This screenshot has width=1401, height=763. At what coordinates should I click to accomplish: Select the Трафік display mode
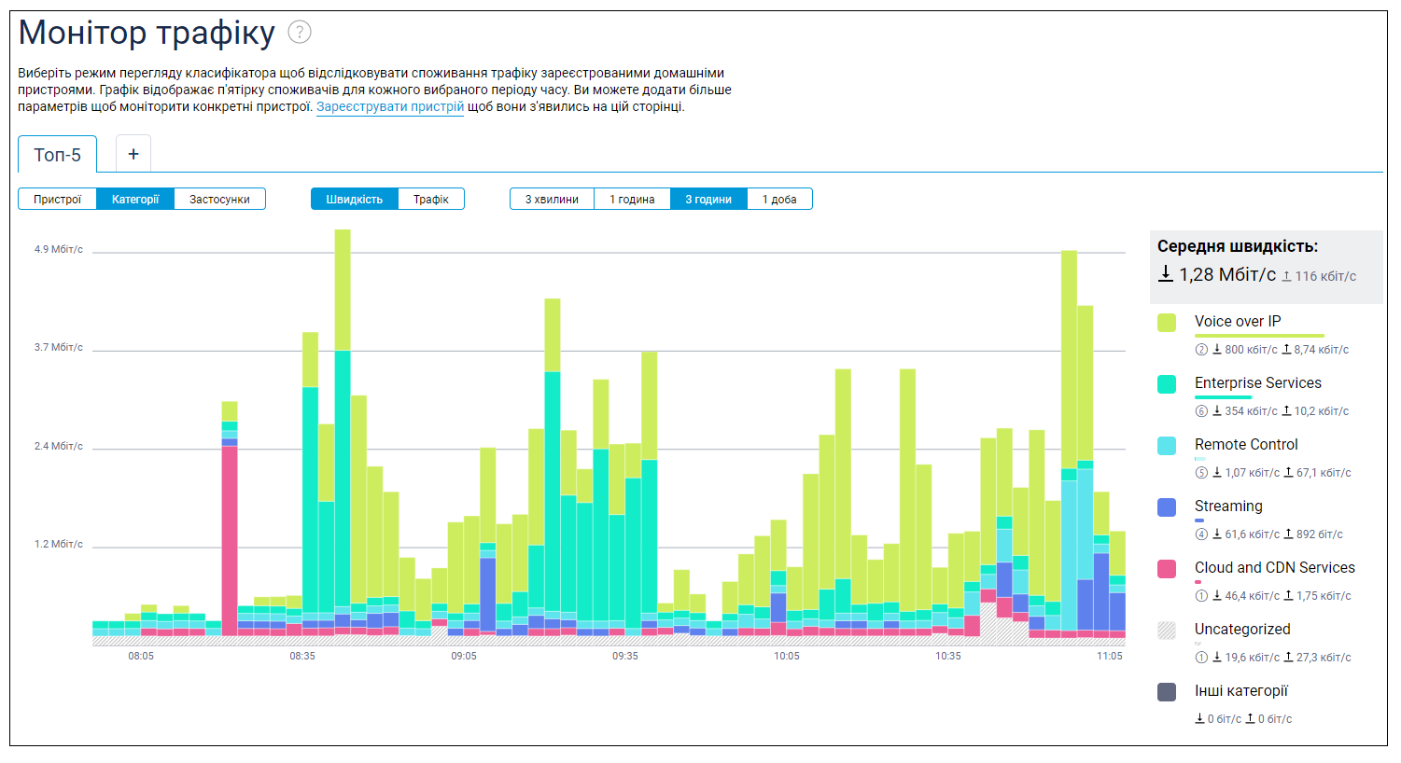(x=431, y=199)
